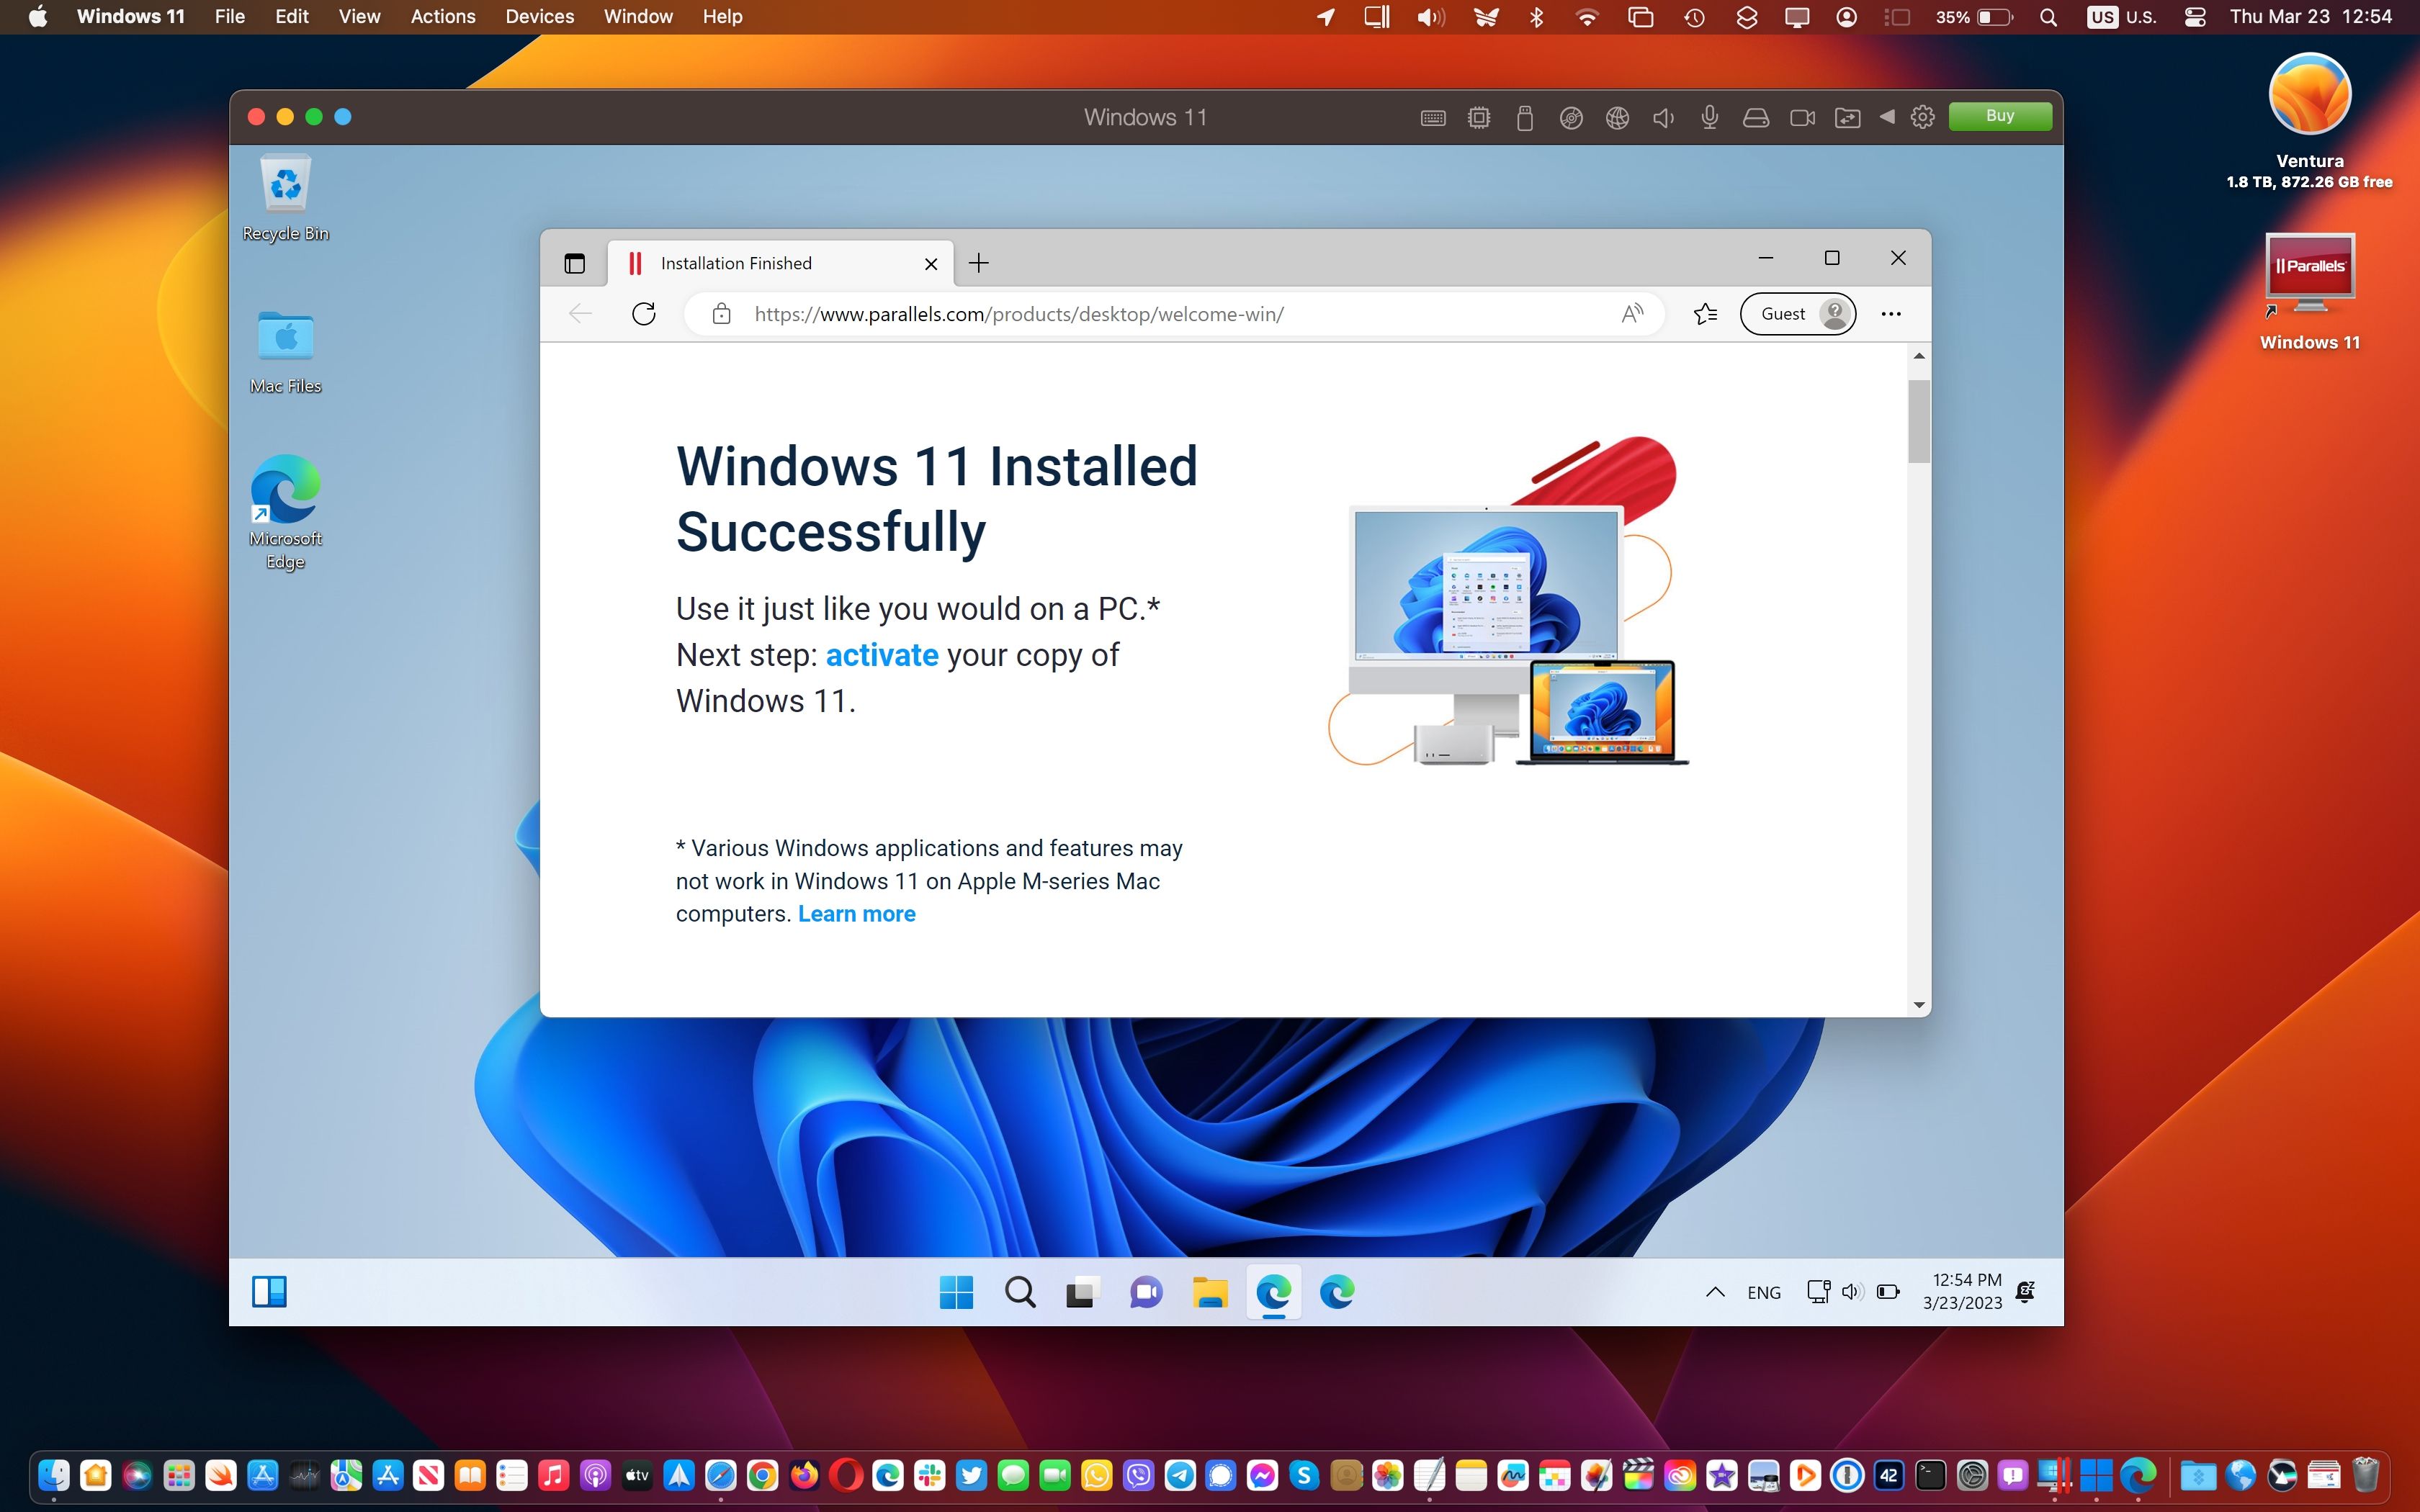Viewport: 2420px width, 1512px height.
Task: Open Parallels configuration via the gear icon
Action: (x=1923, y=117)
